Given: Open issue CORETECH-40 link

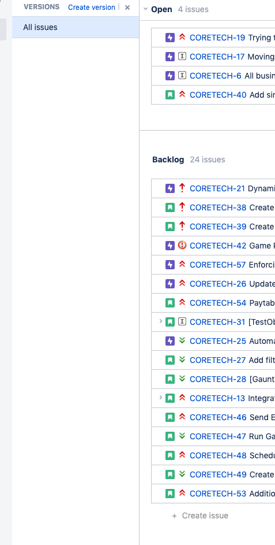Looking at the screenshot, I should [218, 95].
